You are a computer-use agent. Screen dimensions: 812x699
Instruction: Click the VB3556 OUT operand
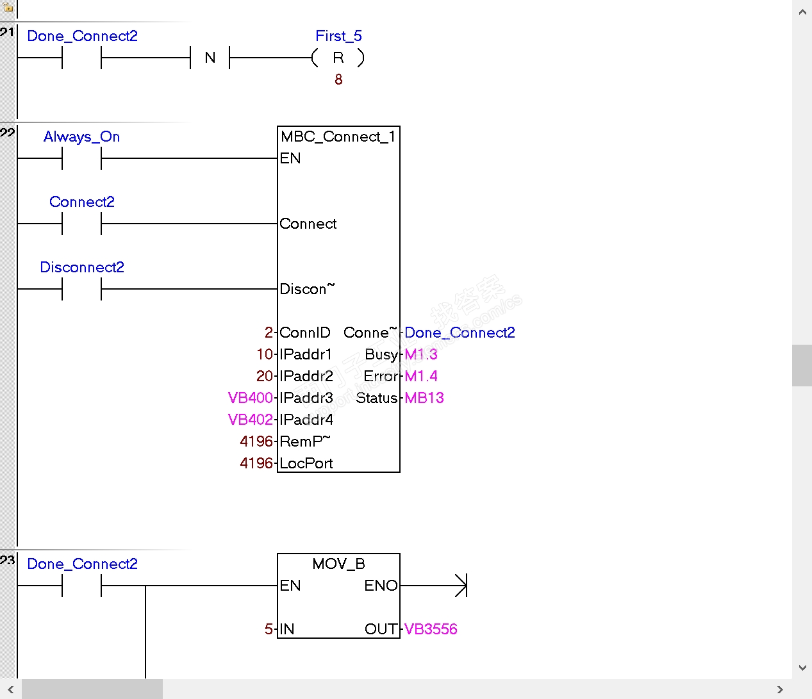pos(431,629)
